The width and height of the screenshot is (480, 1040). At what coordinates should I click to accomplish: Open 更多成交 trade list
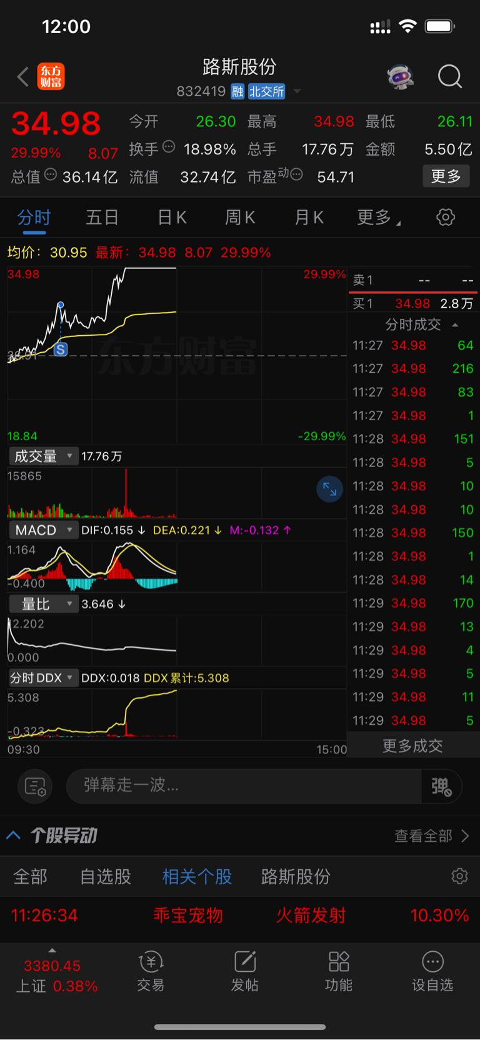(412, 746)
